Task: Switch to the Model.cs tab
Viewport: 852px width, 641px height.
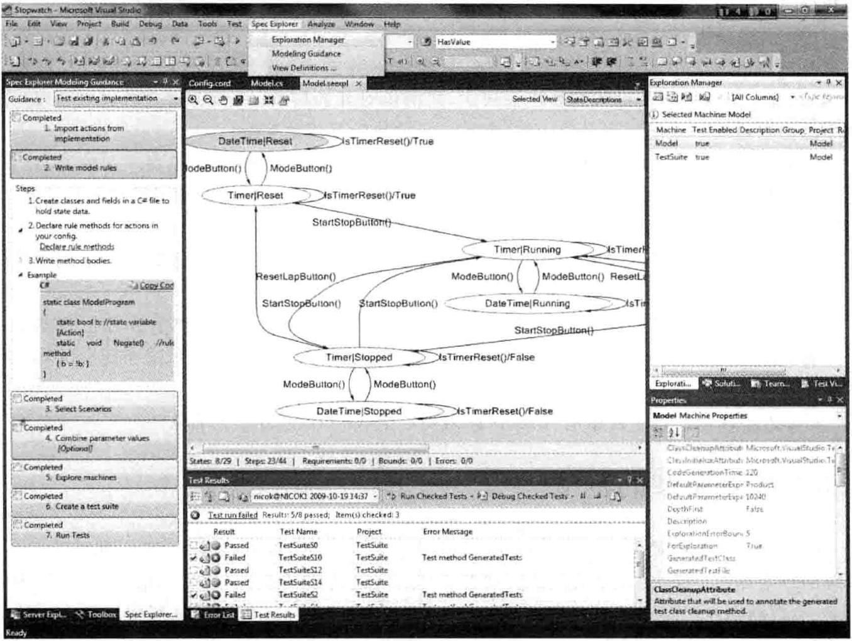Action: [x=266, y=83]
